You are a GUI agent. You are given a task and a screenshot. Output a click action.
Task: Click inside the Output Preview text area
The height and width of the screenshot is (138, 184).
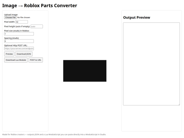coord(151,64)
